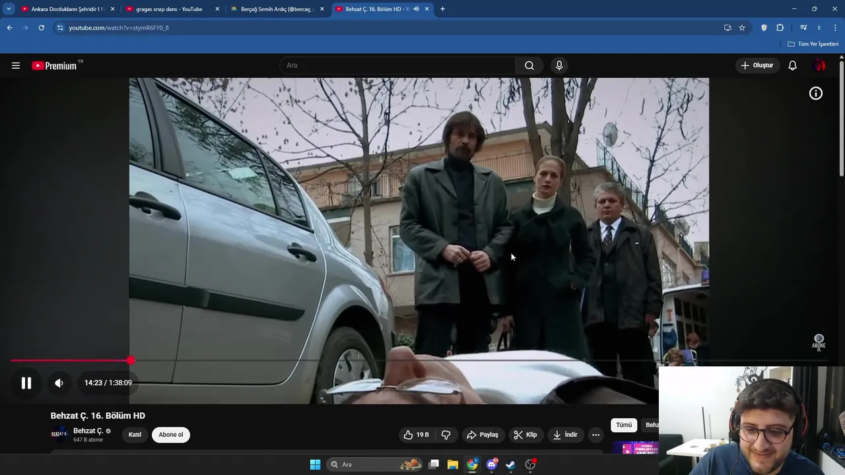Click the site info icon in address bar
This screenshot has height=475, width=845.
point(60,28)
